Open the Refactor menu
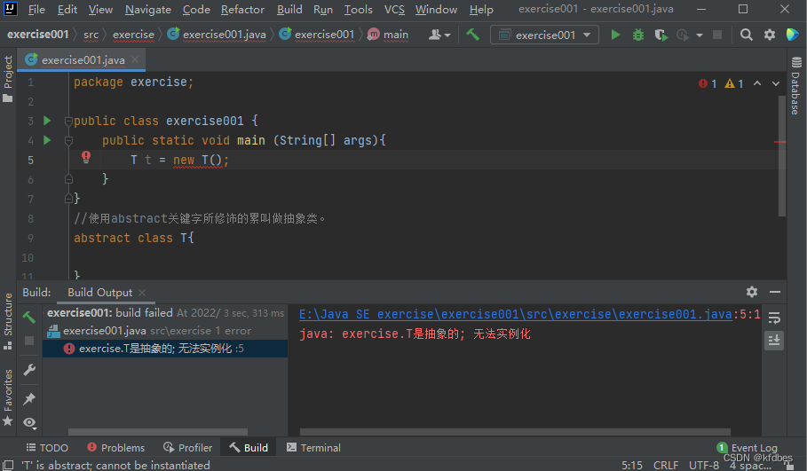This screenshot has height=471, width=807. click(242, 10)
